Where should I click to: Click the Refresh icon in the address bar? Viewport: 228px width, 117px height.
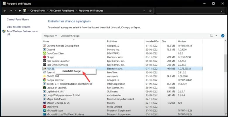(x=151, y=11)
